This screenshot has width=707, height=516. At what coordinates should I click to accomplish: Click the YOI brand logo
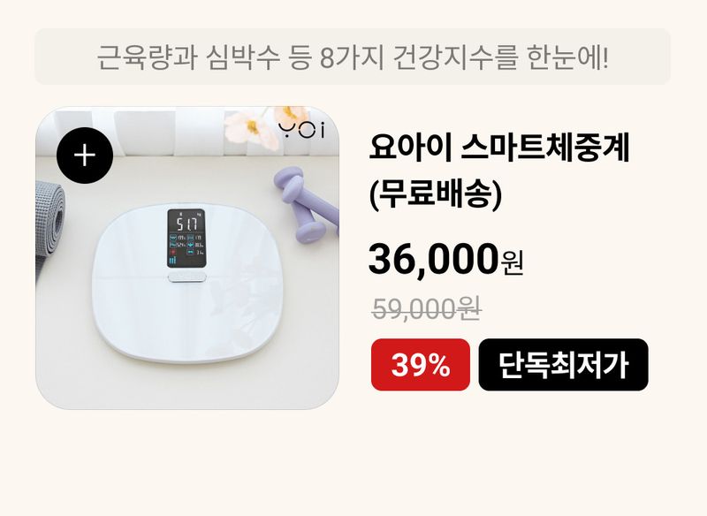coord(301,130)
